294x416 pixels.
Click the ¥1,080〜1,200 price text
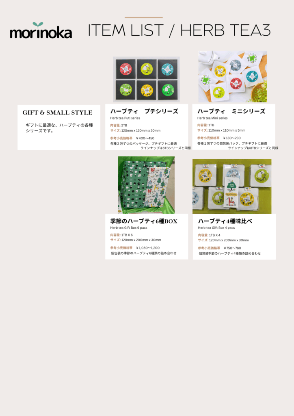tap(148, 248)
